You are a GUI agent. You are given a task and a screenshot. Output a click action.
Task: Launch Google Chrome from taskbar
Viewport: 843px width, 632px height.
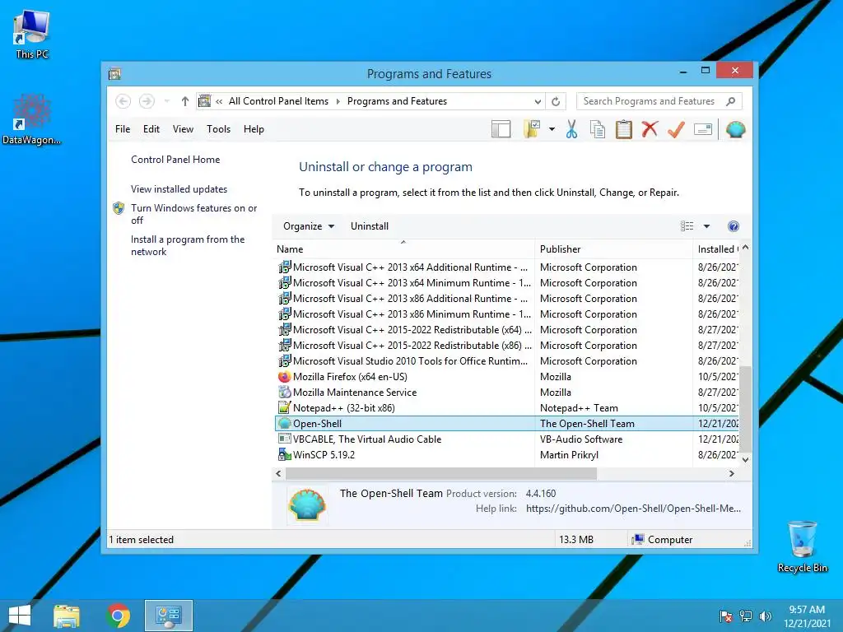click(118, 616)
